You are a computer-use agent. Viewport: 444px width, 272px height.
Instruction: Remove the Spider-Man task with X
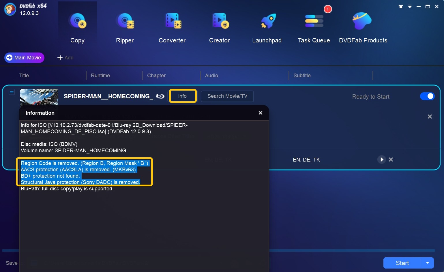tap(430, 117)
